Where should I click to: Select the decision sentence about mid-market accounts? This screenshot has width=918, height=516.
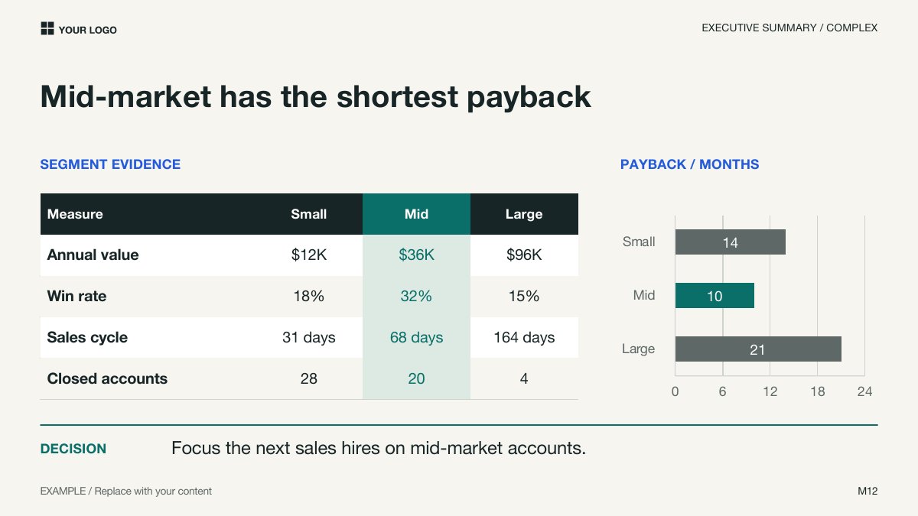pyautogui.click(x=379, y=448)
